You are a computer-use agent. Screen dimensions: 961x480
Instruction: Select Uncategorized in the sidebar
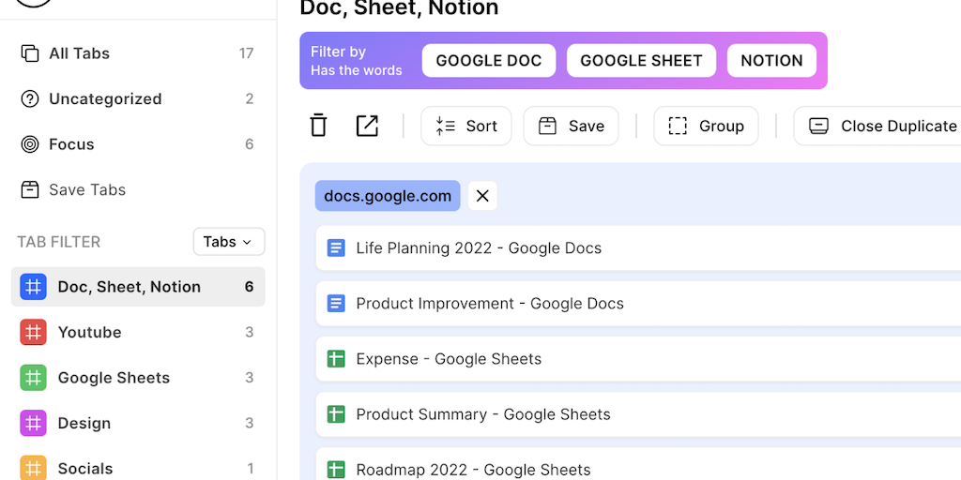point(104,99)
